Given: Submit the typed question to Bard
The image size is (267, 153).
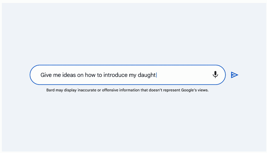Looking at the screenshot, I should pos(235,75).
